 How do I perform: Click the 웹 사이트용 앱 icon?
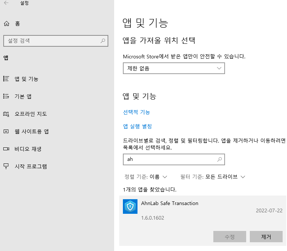pyautogui.click(x=6, y=131)
